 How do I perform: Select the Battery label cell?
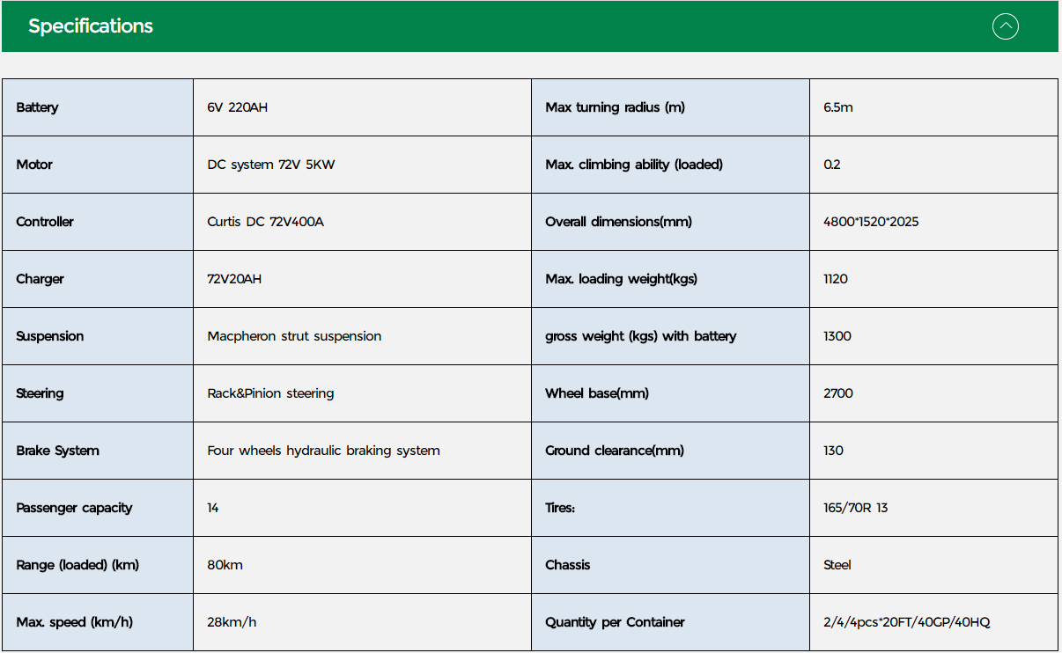click(x=98, y=107)
